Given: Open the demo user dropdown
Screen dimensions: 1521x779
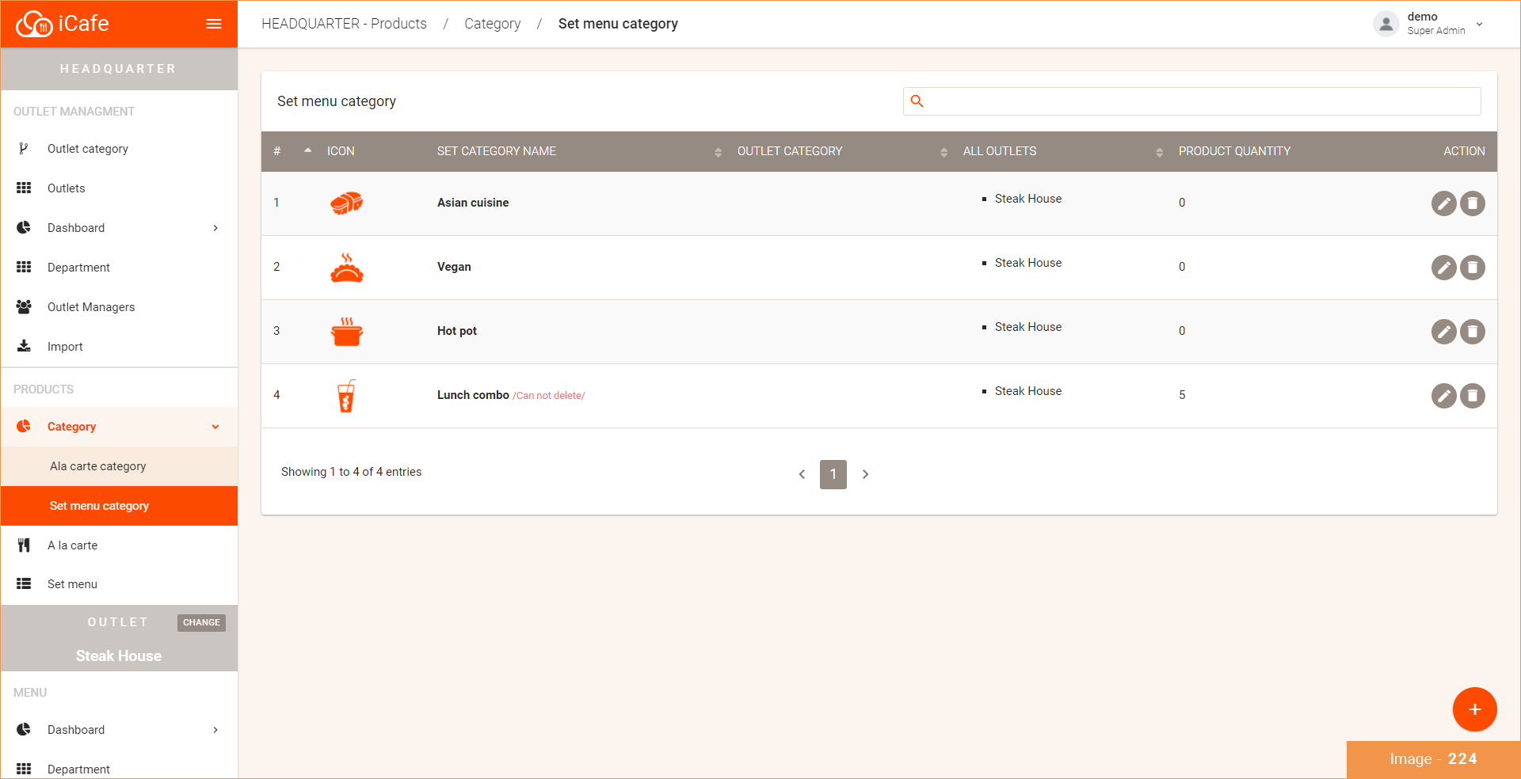Looking at the screenshot, I should (x=1479, y=24).
